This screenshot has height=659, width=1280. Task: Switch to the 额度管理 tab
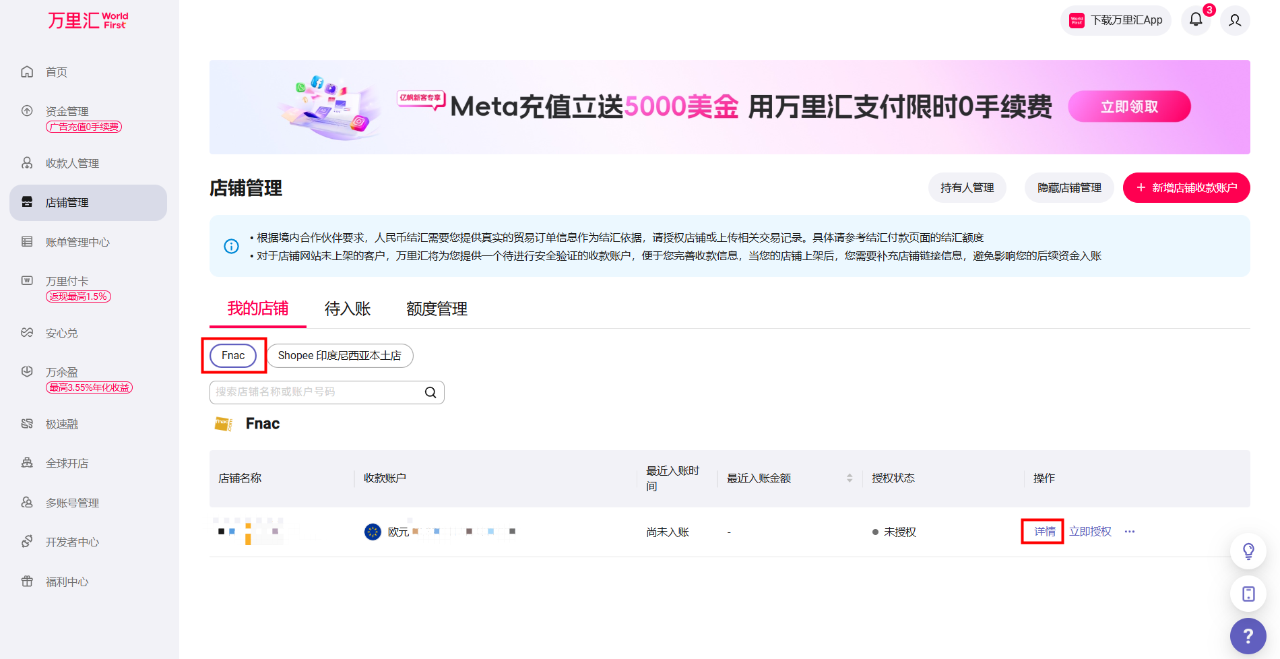pos(437,309)
